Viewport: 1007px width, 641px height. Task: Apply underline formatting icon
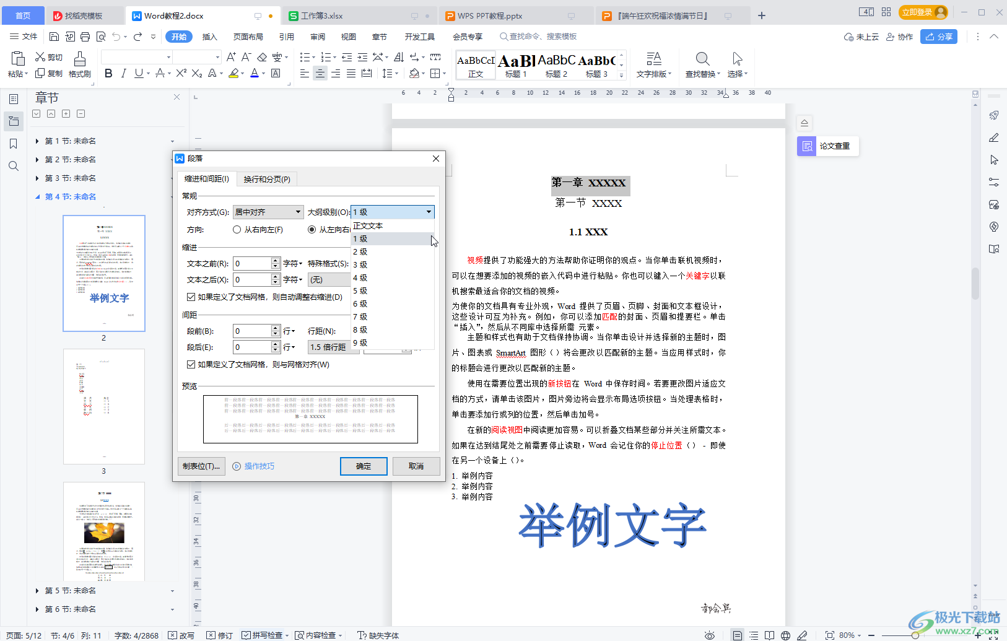(139, 73)
